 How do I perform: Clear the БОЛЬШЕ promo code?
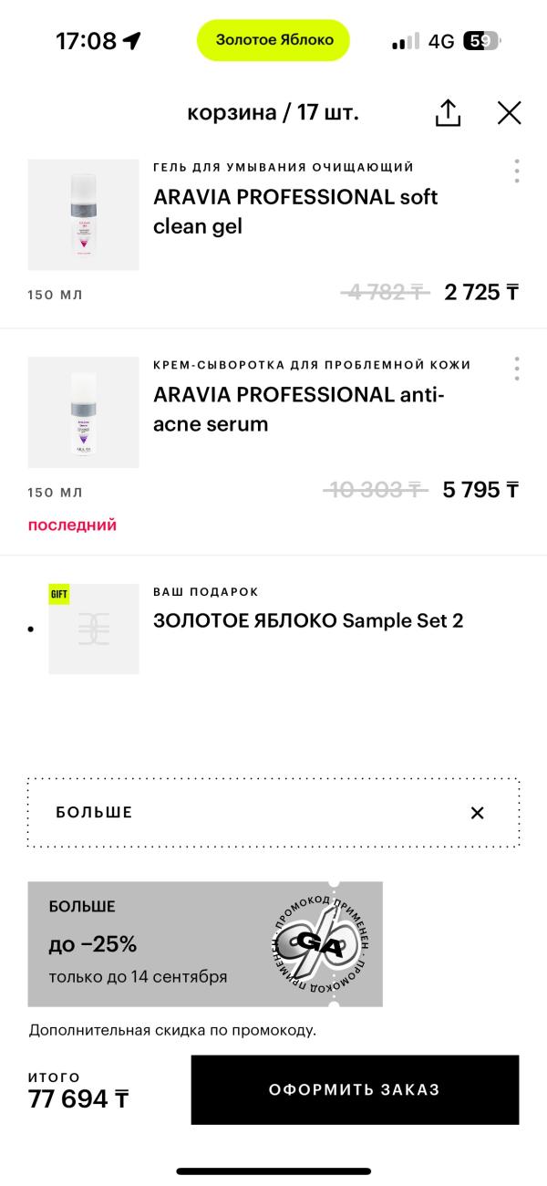(x=477, y=813)
